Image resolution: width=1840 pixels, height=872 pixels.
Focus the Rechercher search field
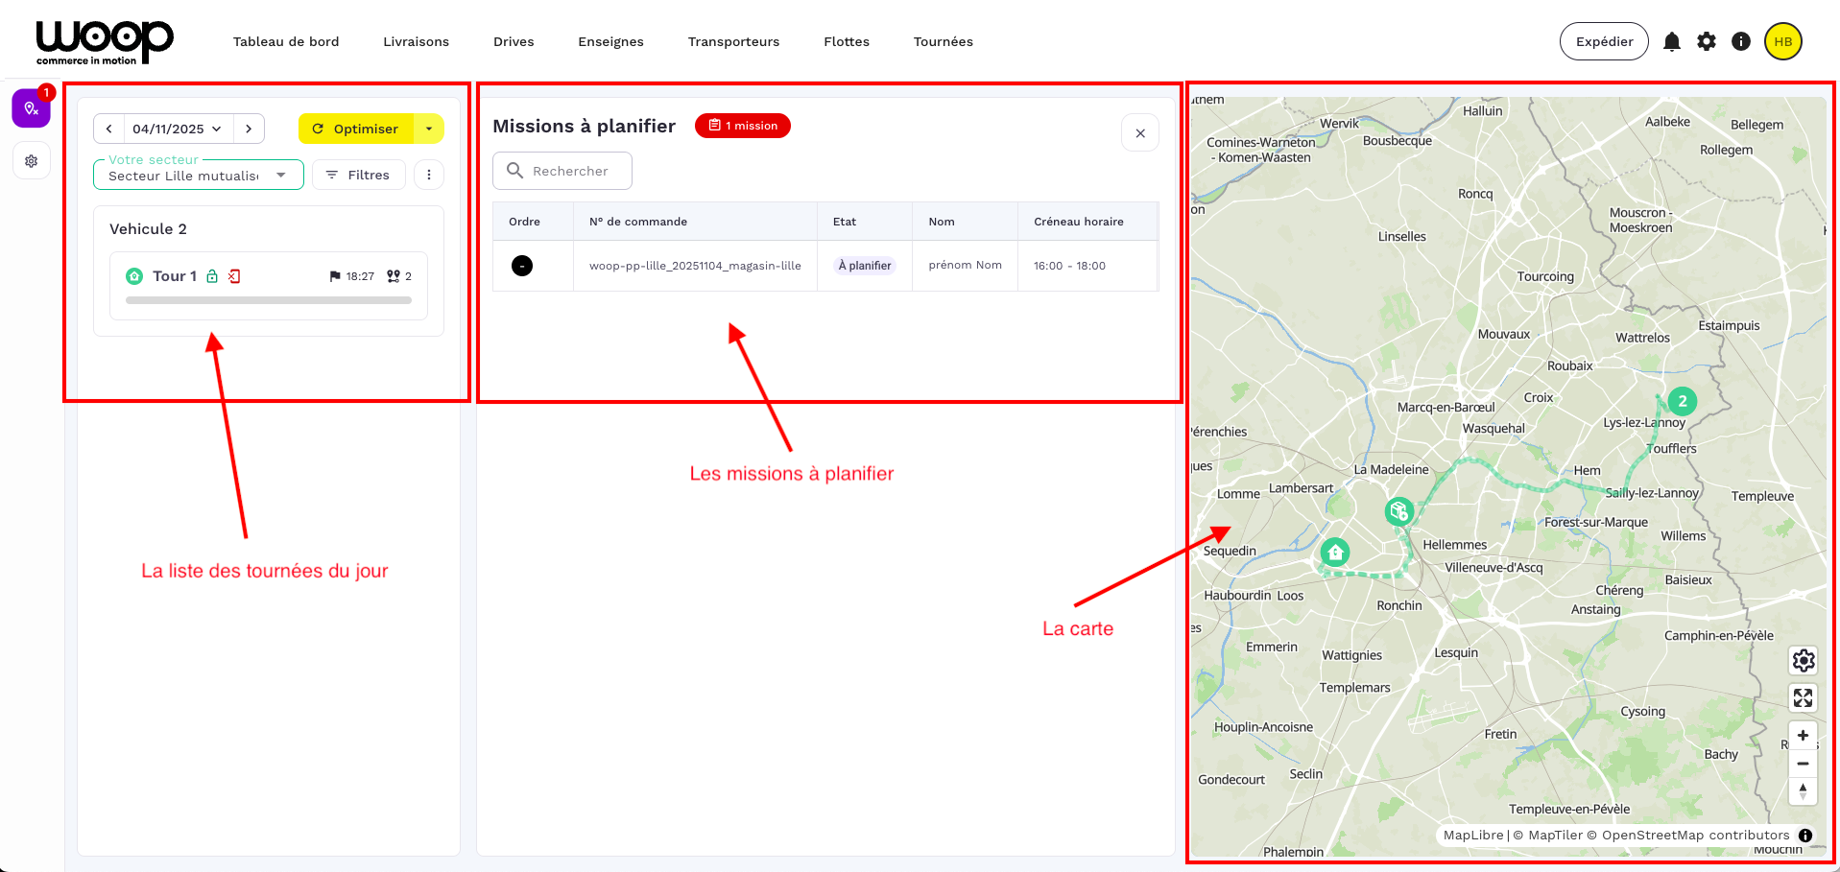pos(570,171)
